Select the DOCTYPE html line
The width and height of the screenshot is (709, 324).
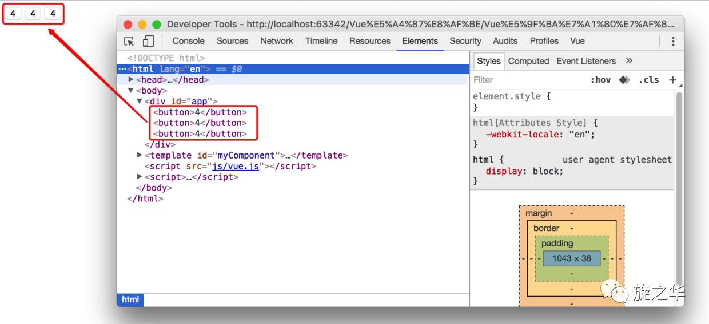point(166,58)
